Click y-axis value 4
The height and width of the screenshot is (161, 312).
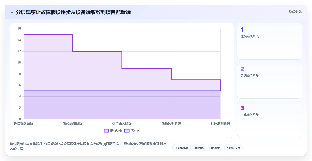20,96
